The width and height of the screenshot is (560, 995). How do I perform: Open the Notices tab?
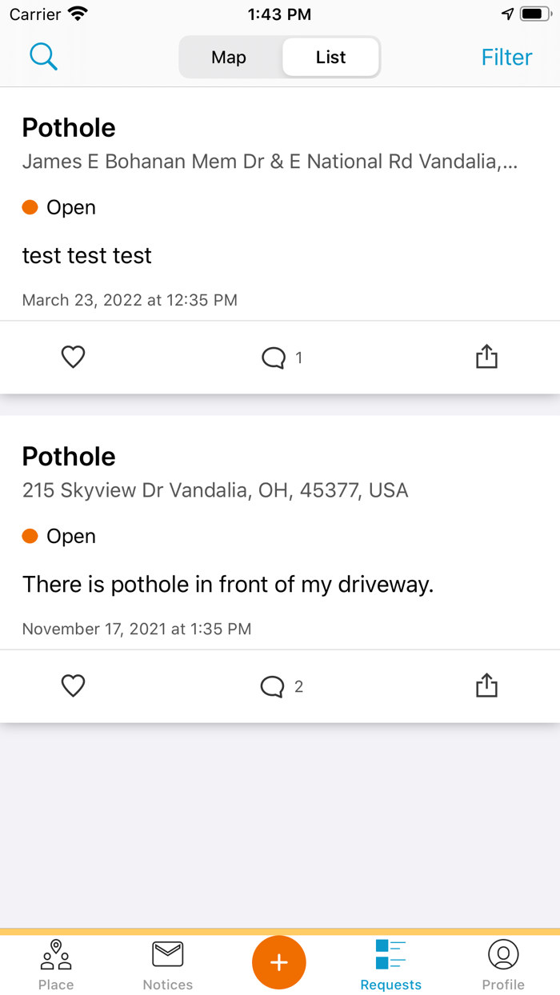click(168, 965)
